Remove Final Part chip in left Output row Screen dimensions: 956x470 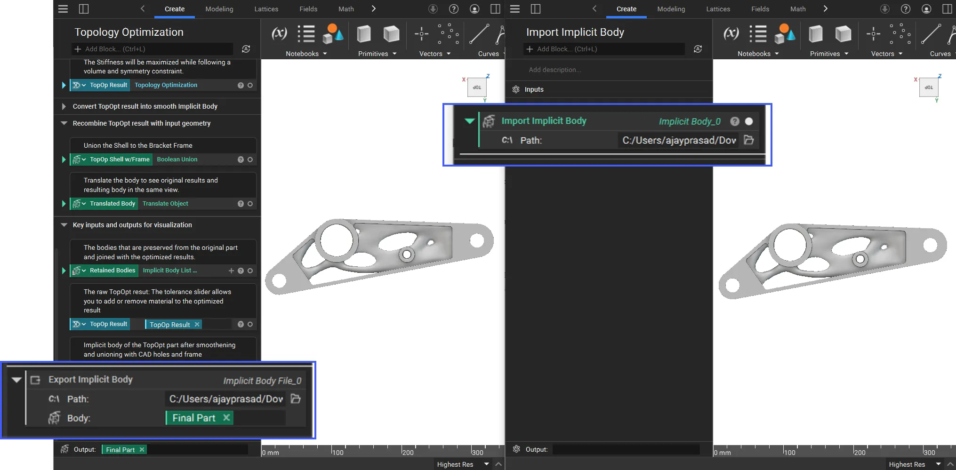142,449
